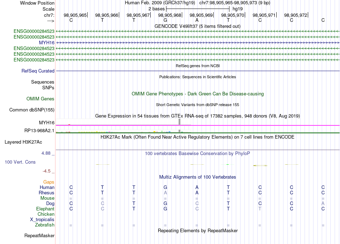Click the hg19 scale label
340x244 pixels.
pyautogui.click(x=238, y=9)
